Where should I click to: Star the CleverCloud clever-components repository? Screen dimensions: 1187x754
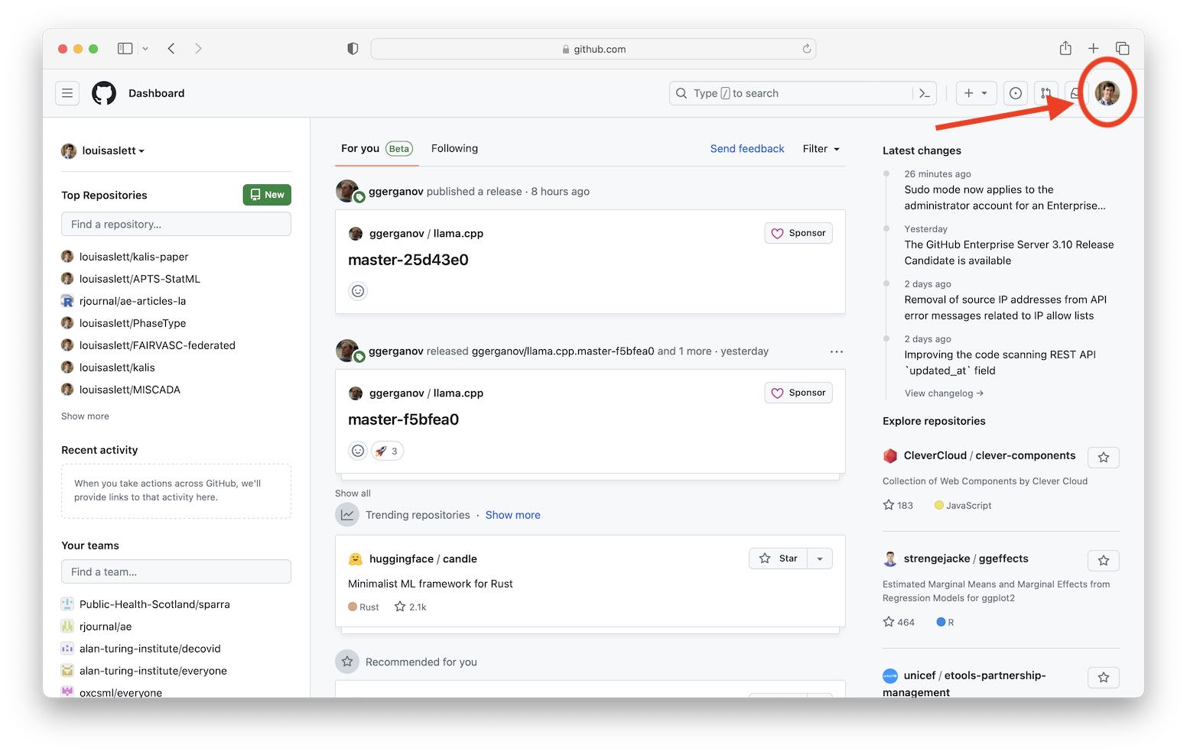[x=1103, y=458]
